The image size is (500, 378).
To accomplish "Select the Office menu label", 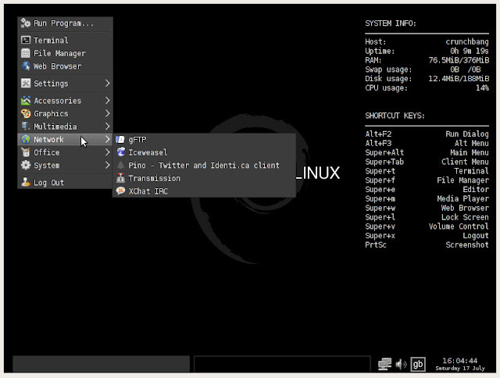I will coord(47,152).
